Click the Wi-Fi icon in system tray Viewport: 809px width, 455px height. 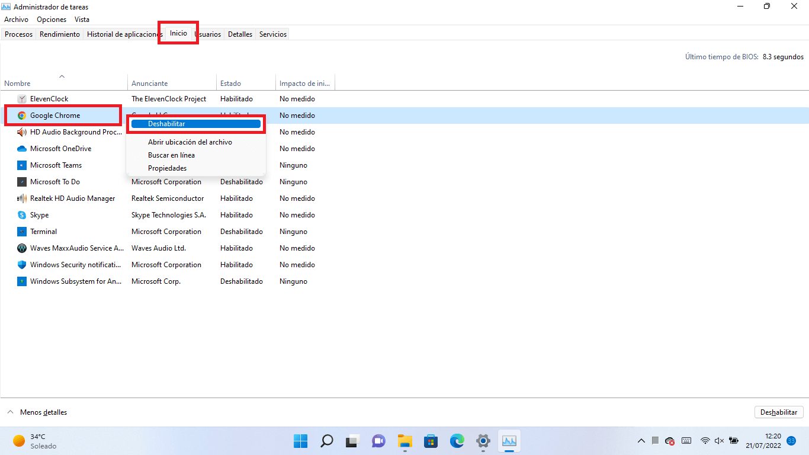pyautogui.click(x=705, y=441)
